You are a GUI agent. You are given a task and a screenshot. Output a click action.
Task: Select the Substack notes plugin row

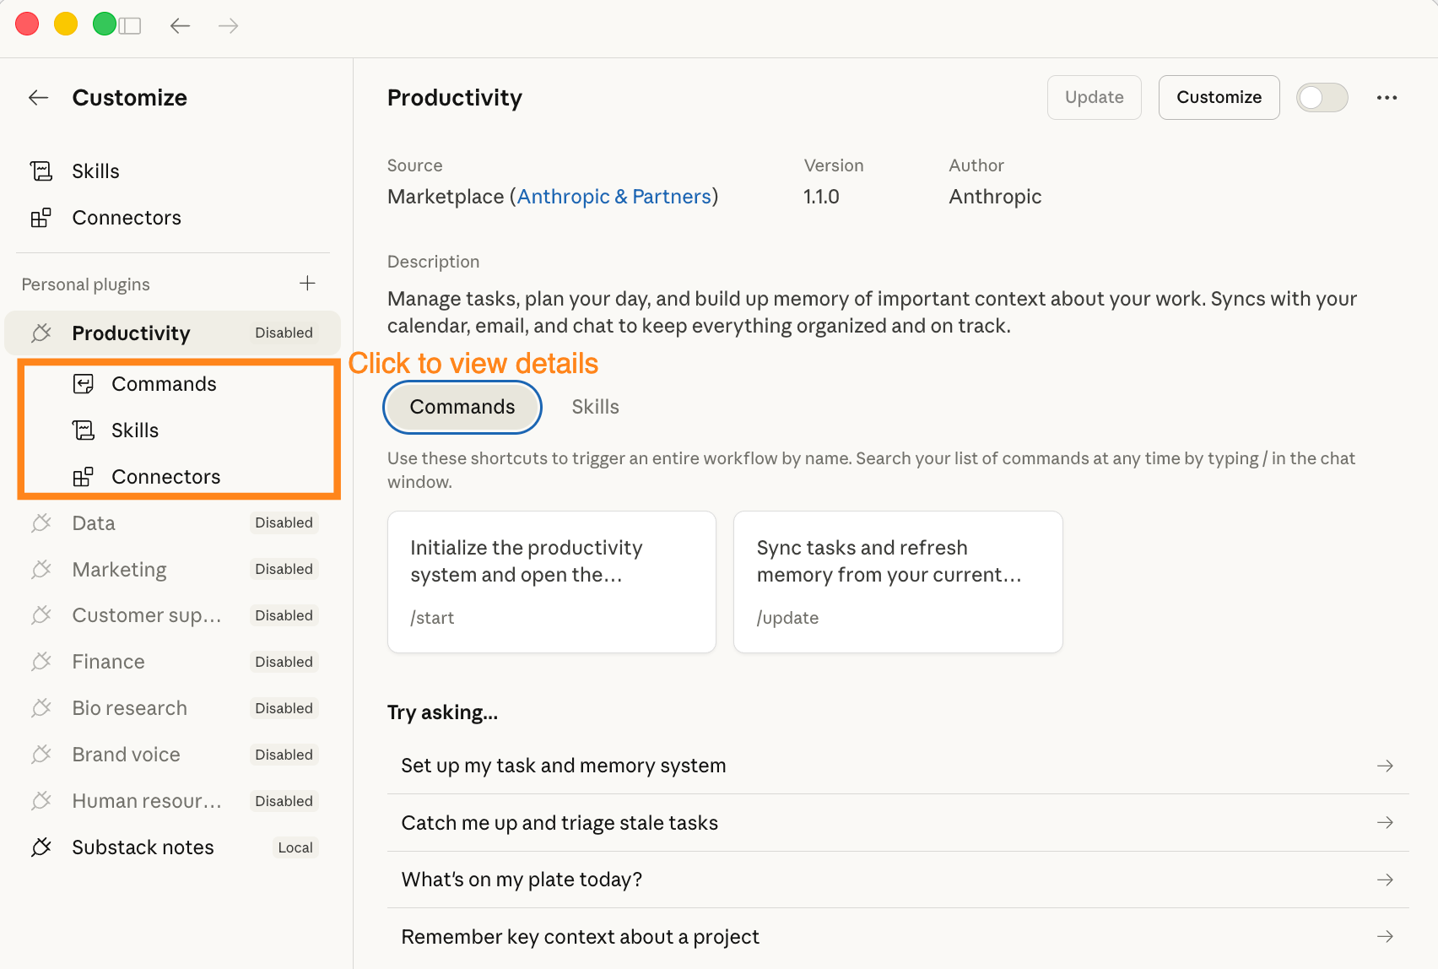[x=173, y=847]
